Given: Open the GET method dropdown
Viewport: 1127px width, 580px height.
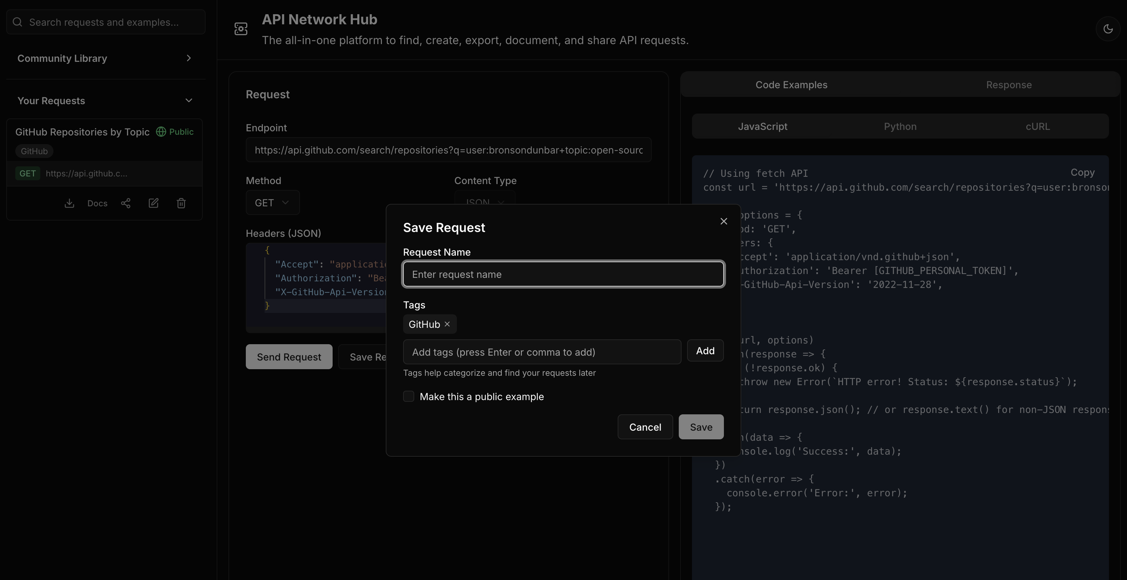Looking at the screenshot, I should pyautogui.click(x=272, y=202).
